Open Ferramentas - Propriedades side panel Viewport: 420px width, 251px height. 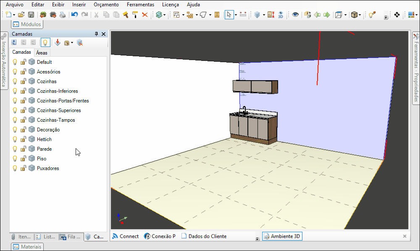click(x=416, y=68)
